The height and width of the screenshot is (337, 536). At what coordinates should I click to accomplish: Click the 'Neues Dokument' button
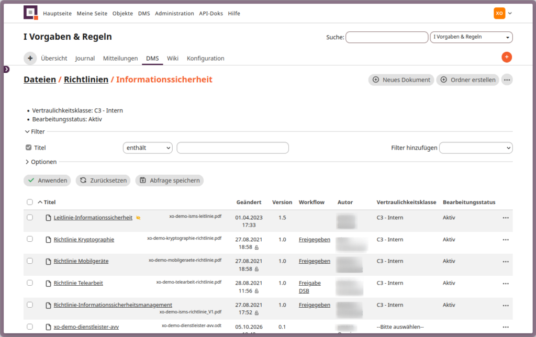401,80
